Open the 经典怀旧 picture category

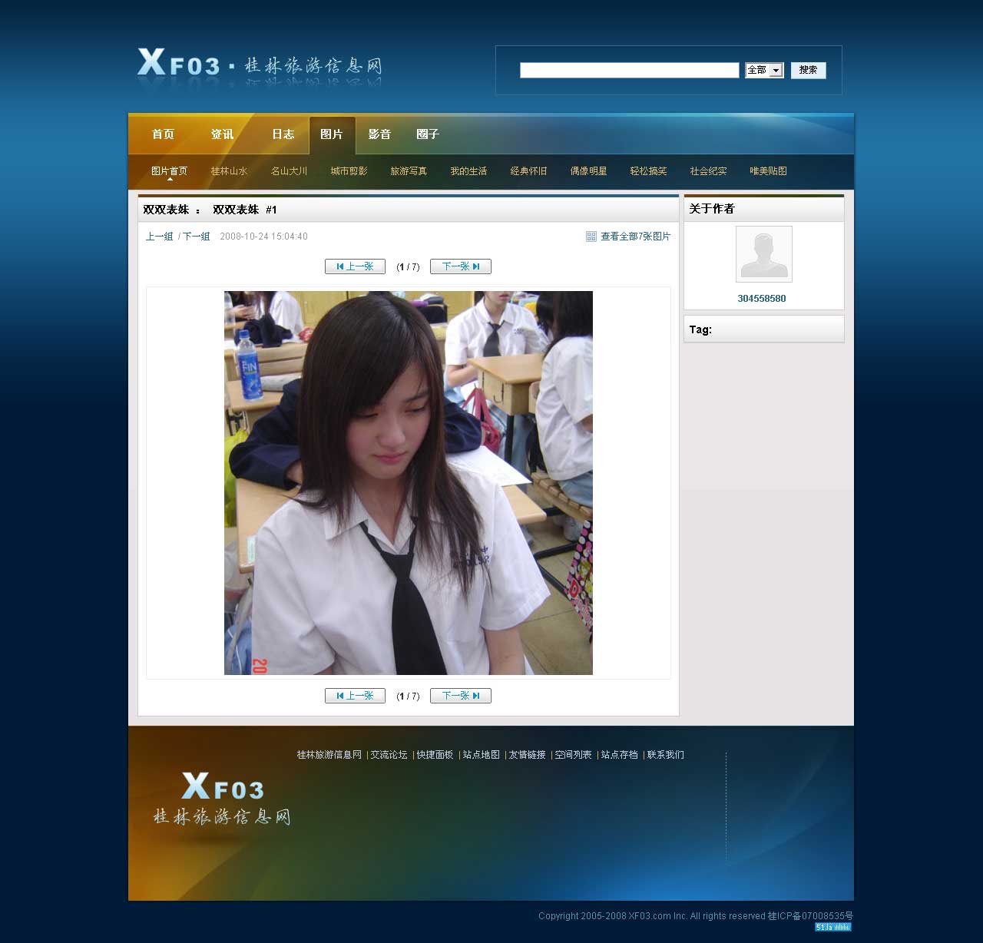coord(528,171)
